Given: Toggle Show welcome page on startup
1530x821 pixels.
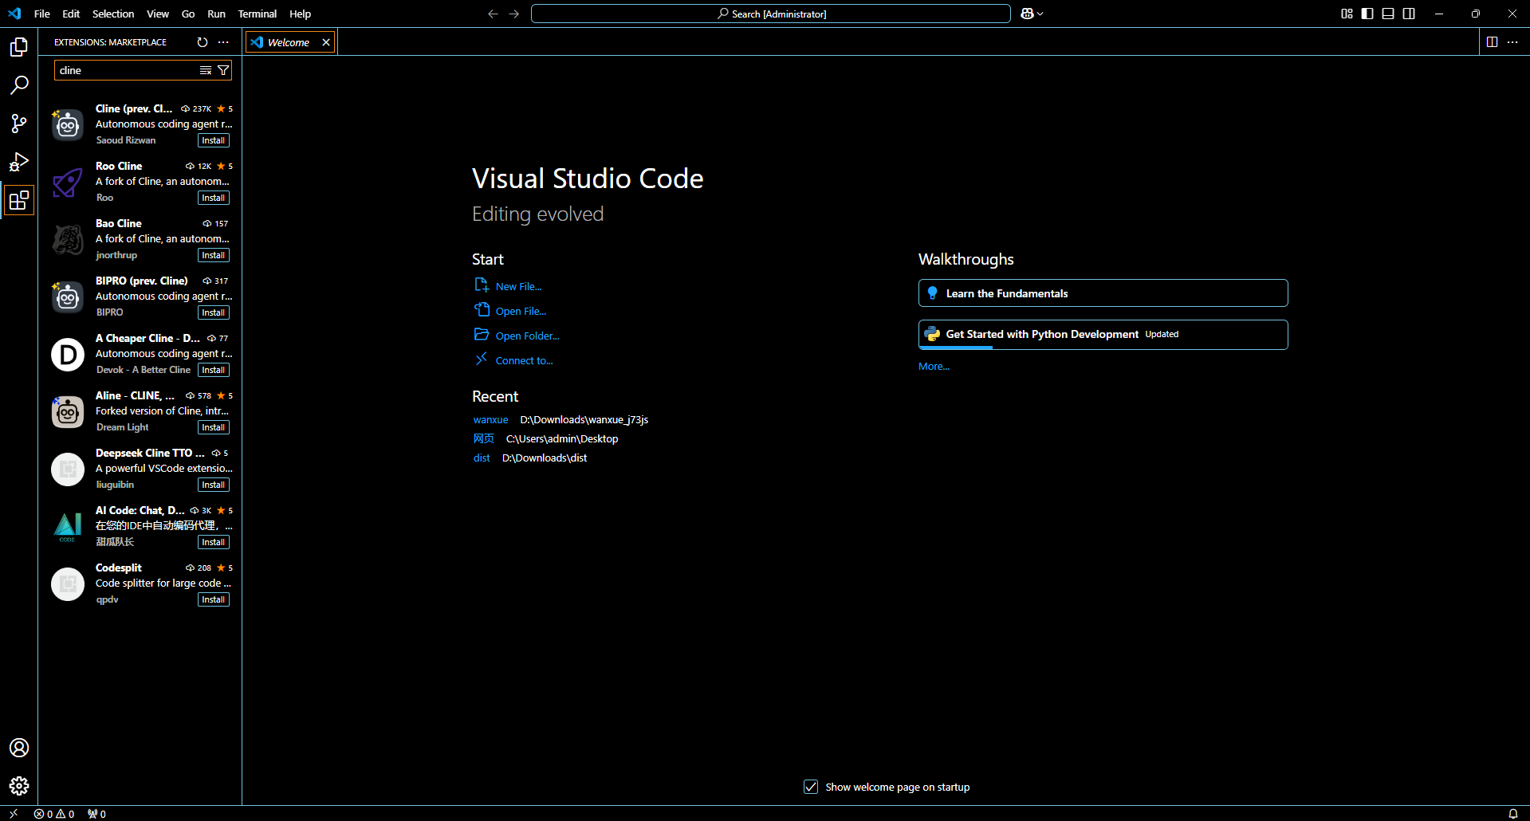Looking at the screenshot, I should tap(811, 787).
